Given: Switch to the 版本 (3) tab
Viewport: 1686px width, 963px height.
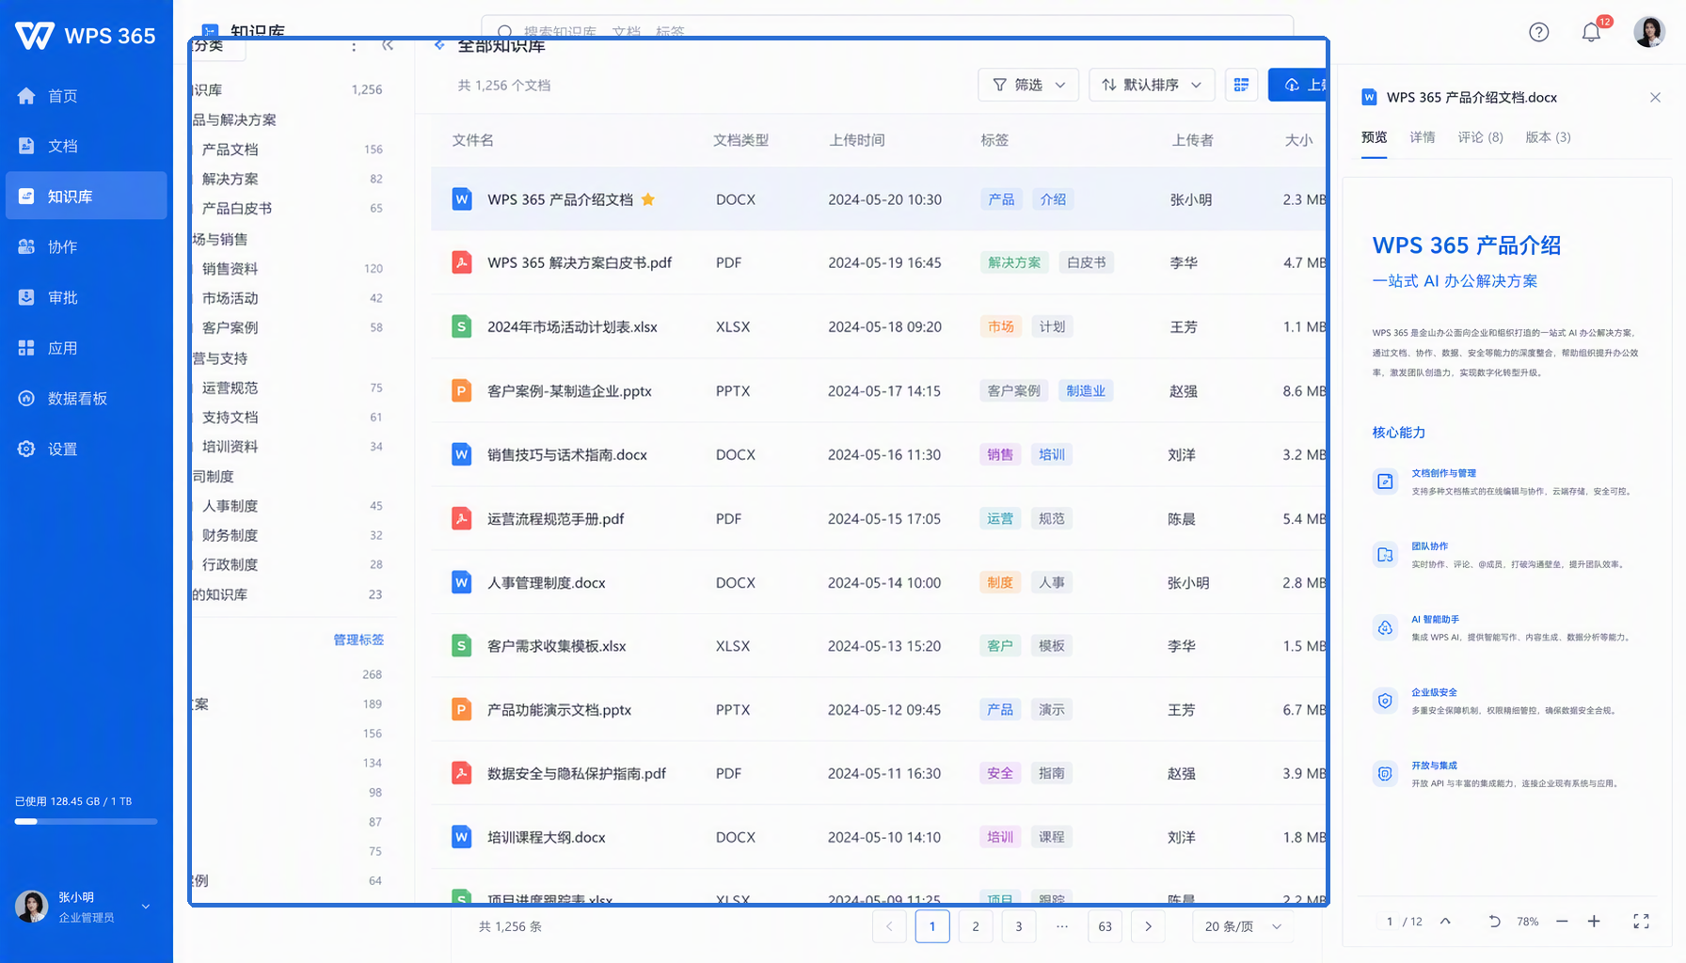Looking at the screenshot, I should 1548,137.
